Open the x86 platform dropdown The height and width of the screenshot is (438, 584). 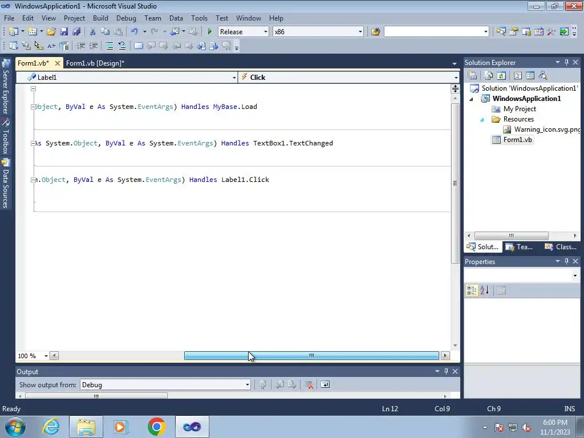(x=360, y=32)
